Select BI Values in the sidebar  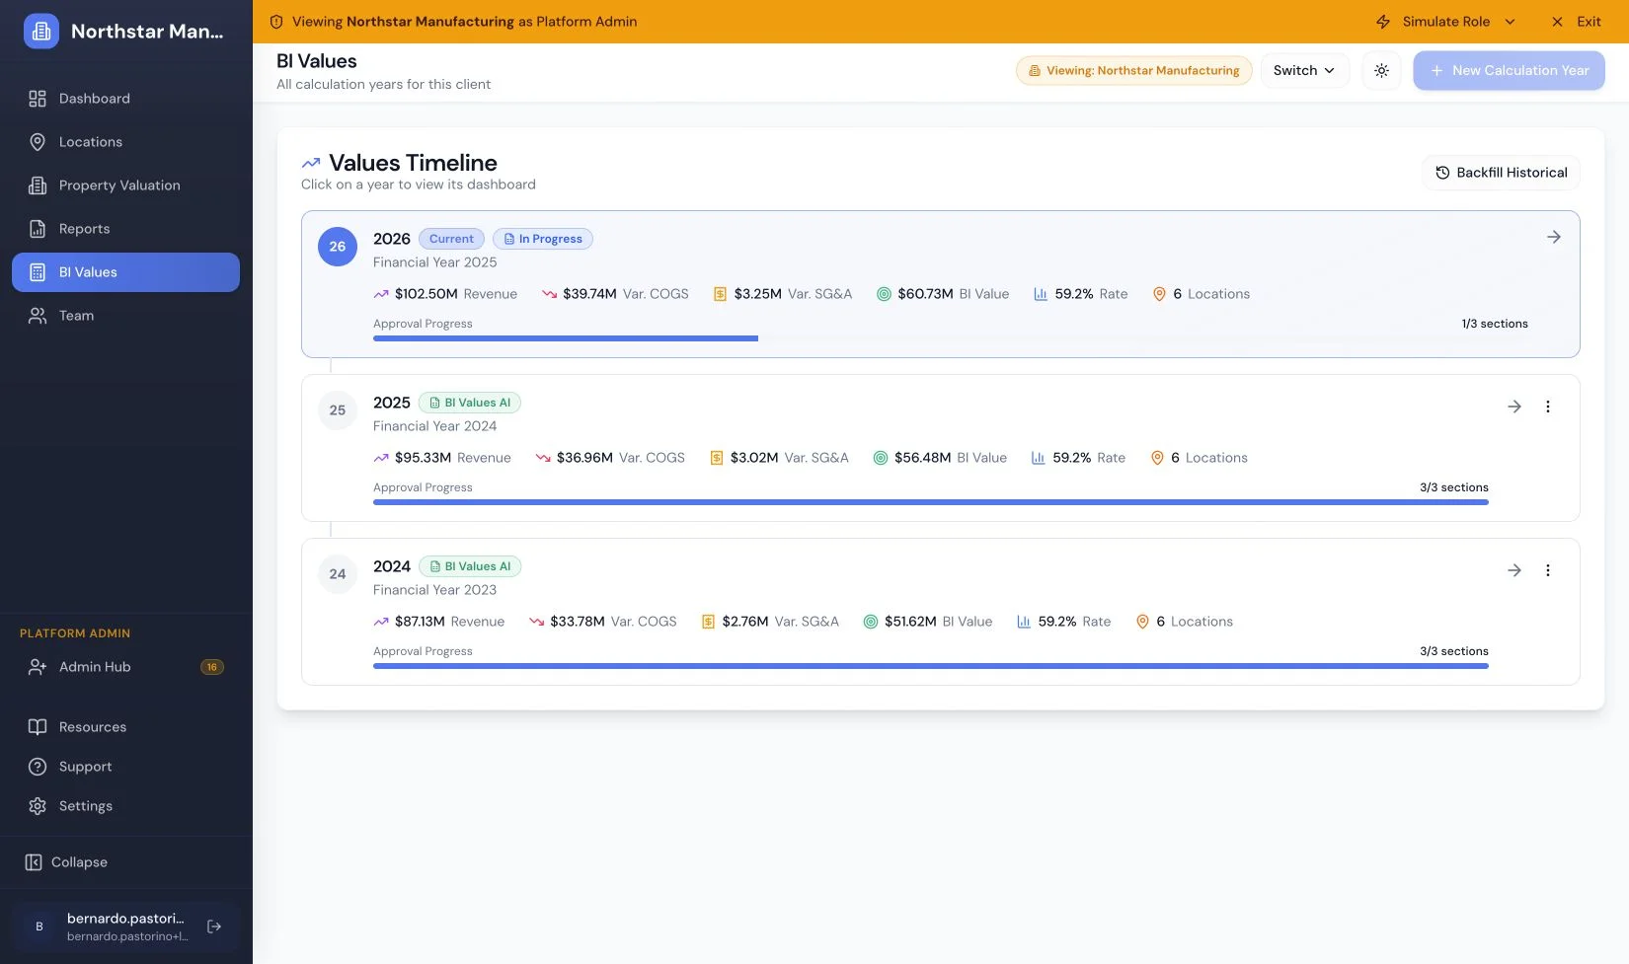click(125, 272)
